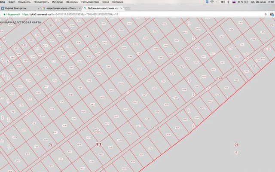
Task: Open the Окно menu
Action: tap(106, 2)
